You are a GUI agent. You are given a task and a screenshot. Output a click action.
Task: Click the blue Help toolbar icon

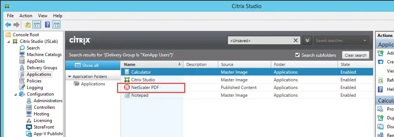[47, 25]
